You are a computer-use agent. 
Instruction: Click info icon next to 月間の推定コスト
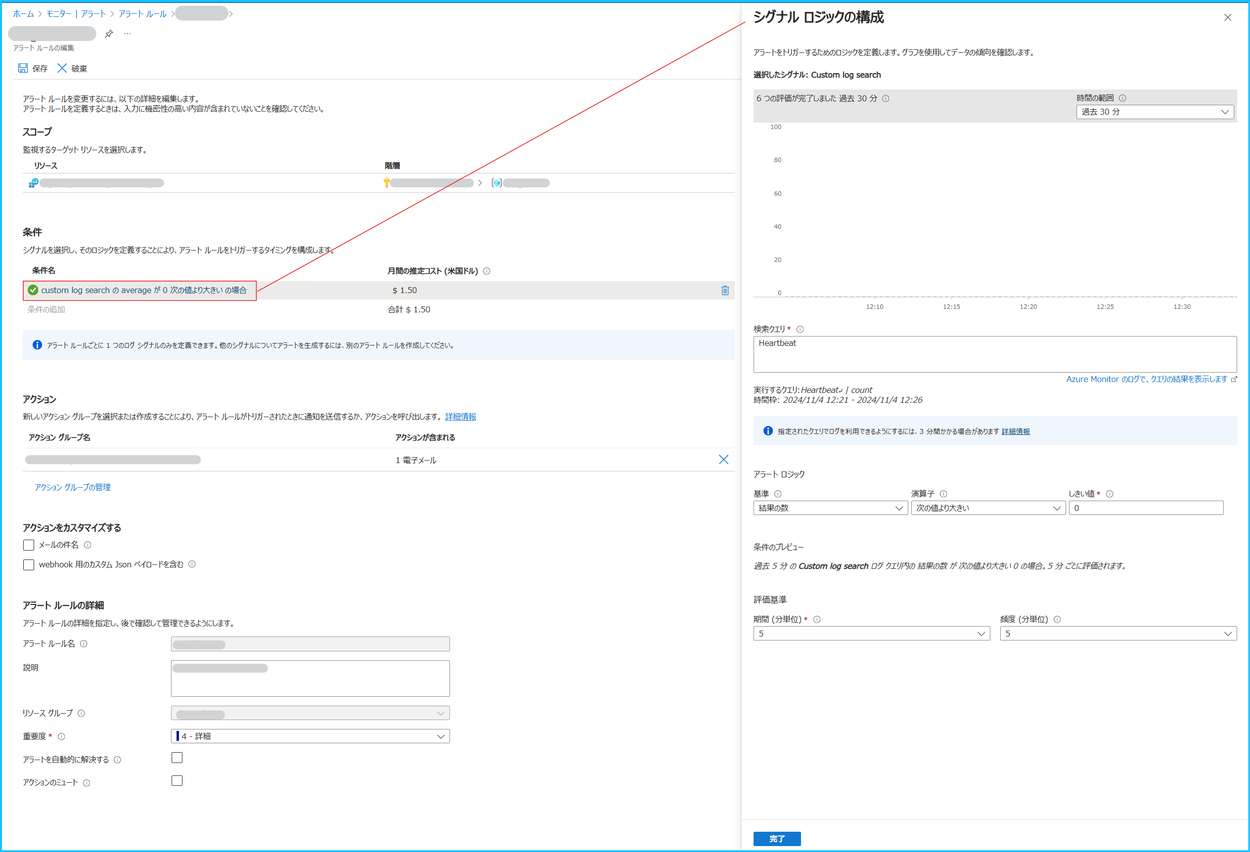point(486,271)
